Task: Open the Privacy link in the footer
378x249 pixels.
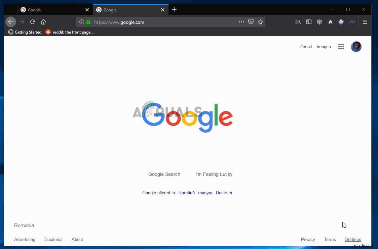Action: 308,239
